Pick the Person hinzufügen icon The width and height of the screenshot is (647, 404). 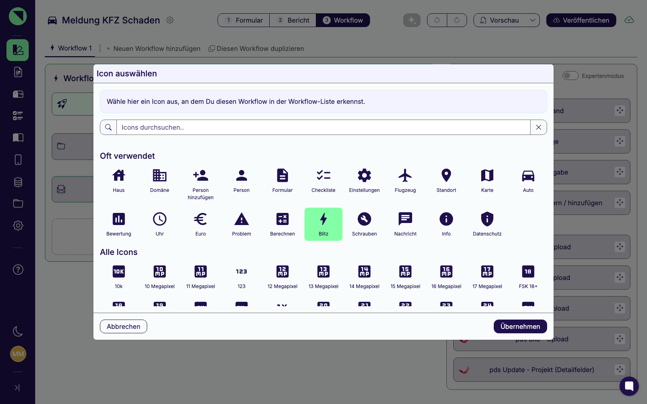(x=201, y=184)
